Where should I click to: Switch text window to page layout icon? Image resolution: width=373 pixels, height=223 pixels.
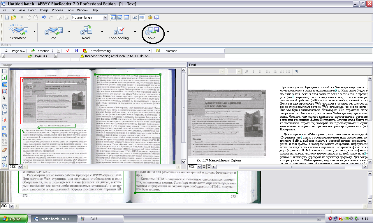tap(209, 167)
